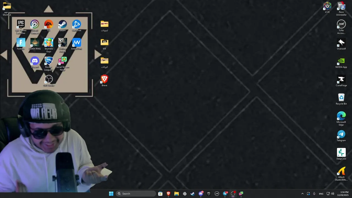Open the Steam desktop shortcut
Viewport: 352px width, 198px height.
(62, 26)
